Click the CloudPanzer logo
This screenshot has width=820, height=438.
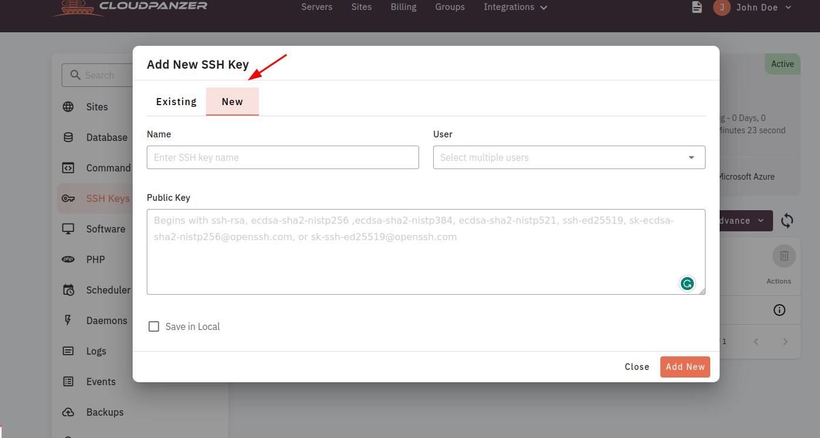[130, 8]
